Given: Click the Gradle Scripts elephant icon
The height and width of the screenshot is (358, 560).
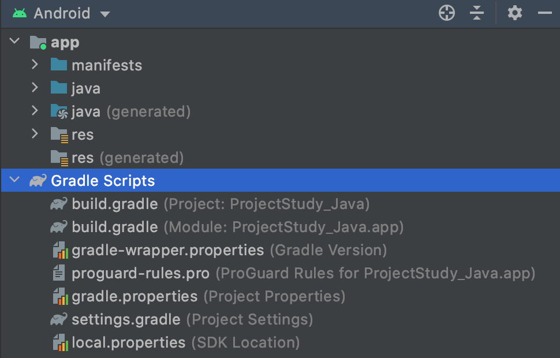Looking at the screenshot, I should (x=38, y=181).
